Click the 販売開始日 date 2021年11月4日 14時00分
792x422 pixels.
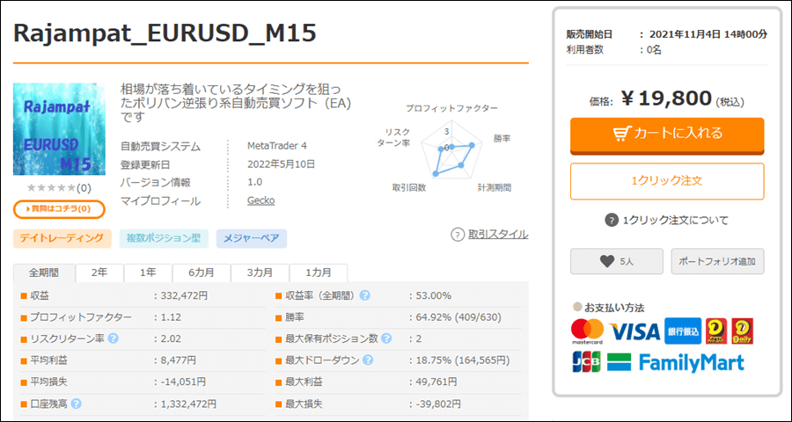708,34
